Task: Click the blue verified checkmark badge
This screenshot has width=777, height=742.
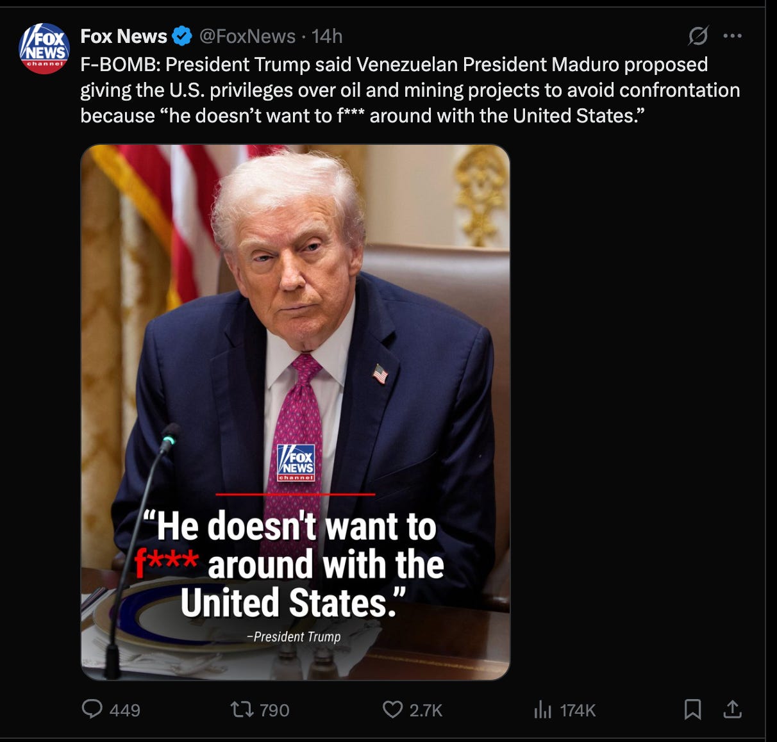Action: coord(183,37)
